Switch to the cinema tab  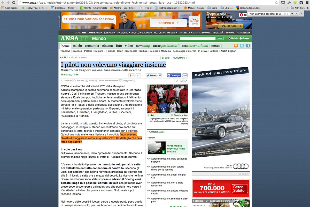click(x=107, y=46)
